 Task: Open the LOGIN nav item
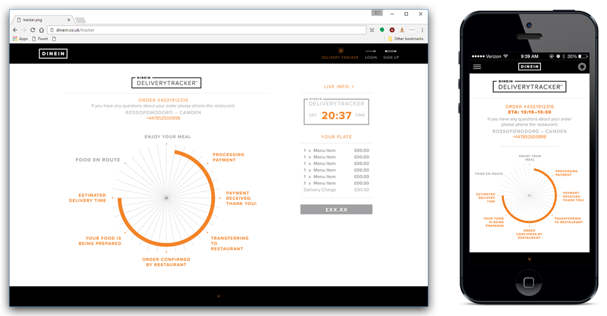pyautogui.click(x=370, y=53)
